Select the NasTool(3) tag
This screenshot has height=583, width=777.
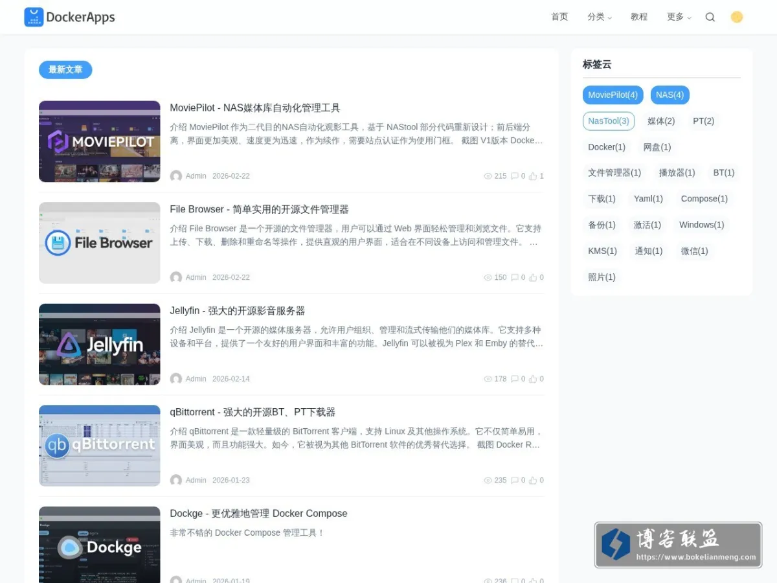609,121
